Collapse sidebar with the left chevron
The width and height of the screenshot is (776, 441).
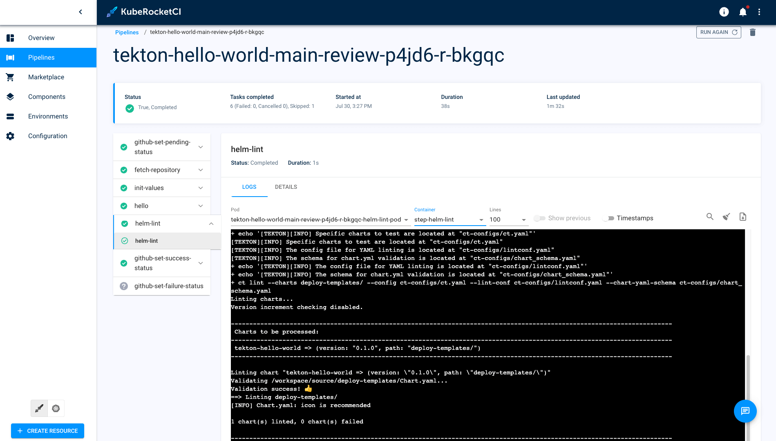pyautogui.click(x=81, y=12)
